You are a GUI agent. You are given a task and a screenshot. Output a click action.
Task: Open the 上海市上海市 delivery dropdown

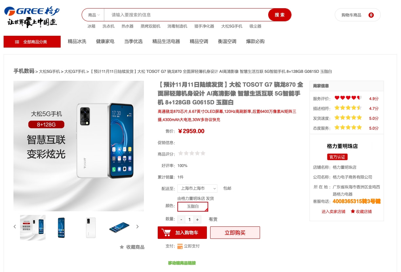click(197, 188)
